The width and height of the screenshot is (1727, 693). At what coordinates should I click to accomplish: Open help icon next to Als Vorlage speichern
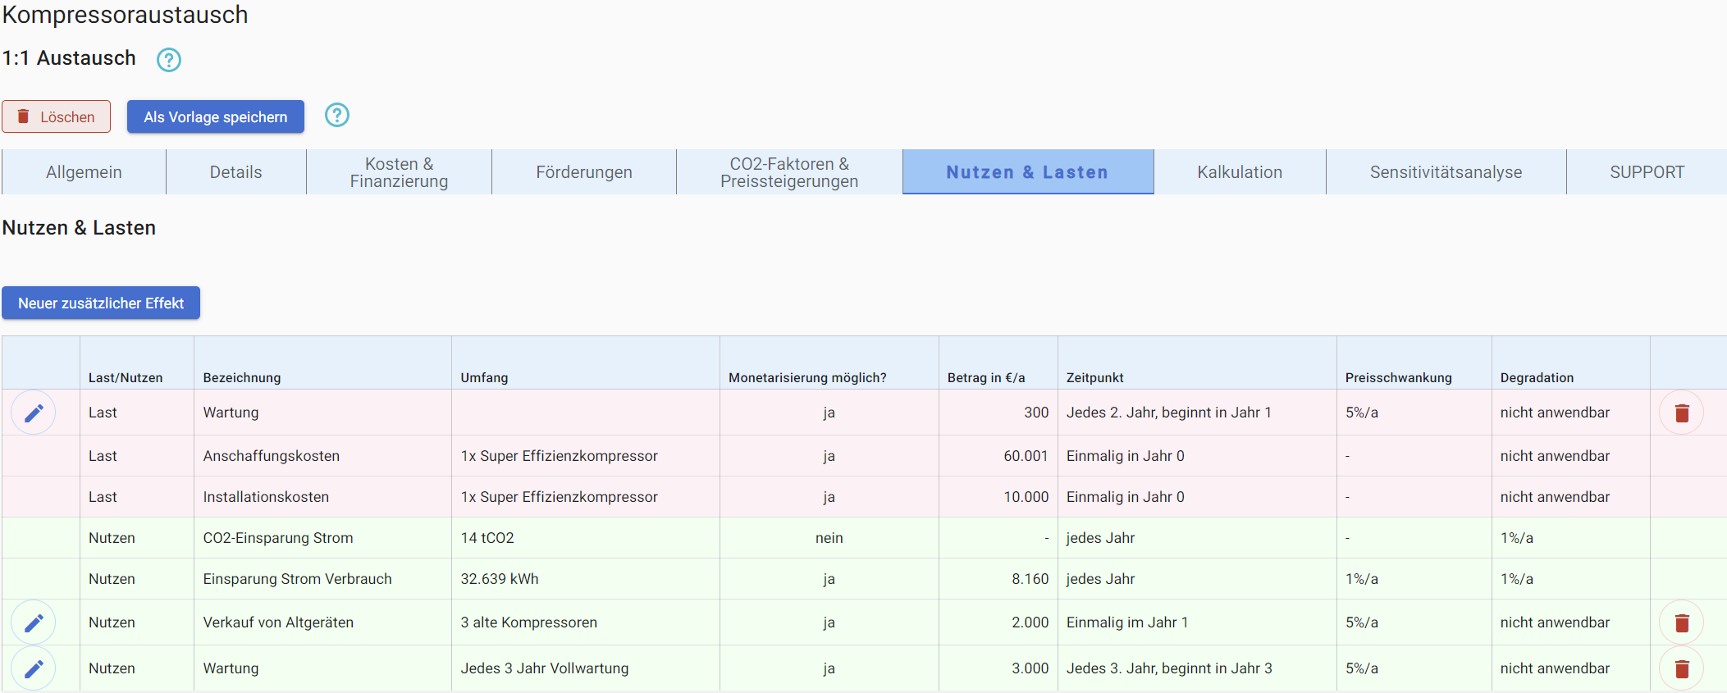[x=337, y=115]
